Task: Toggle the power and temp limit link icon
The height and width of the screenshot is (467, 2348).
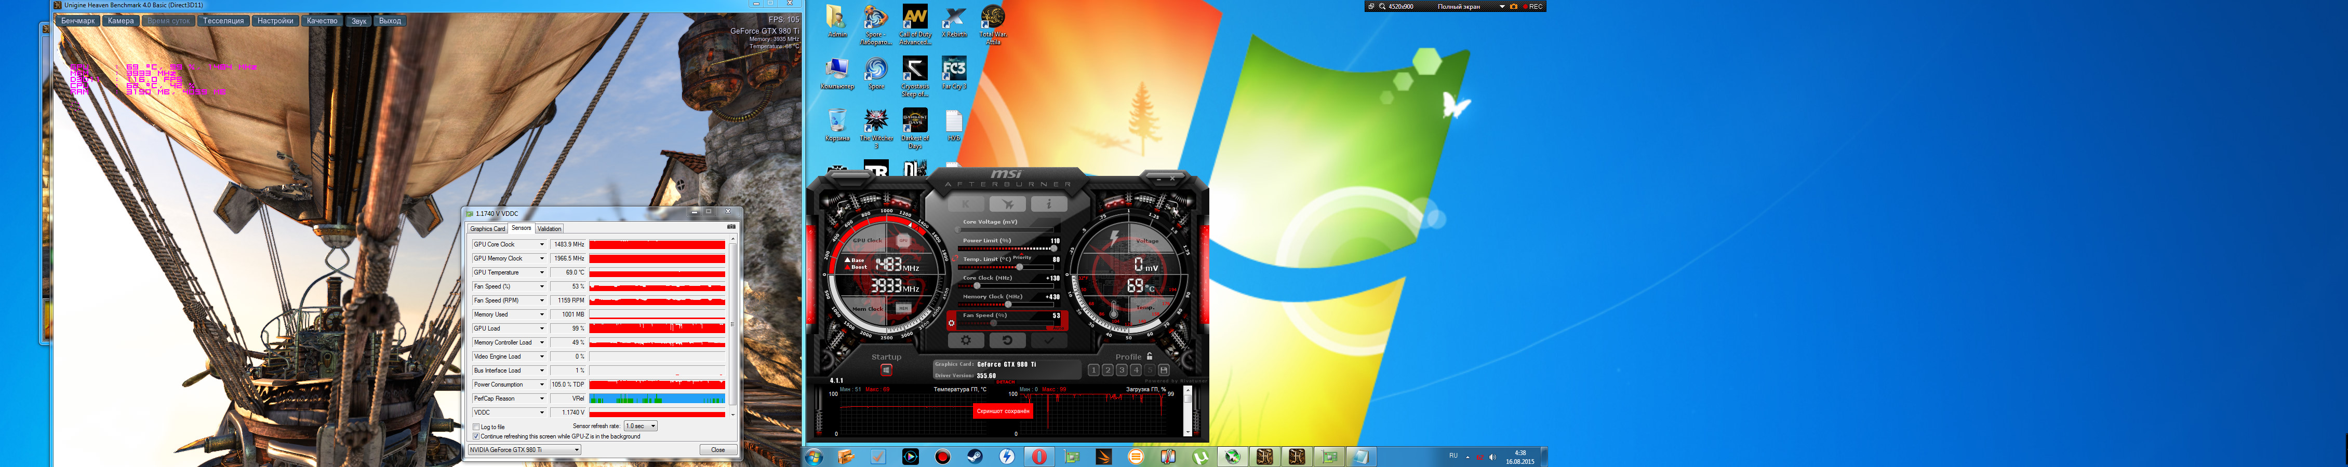Action: pos(954,258)
